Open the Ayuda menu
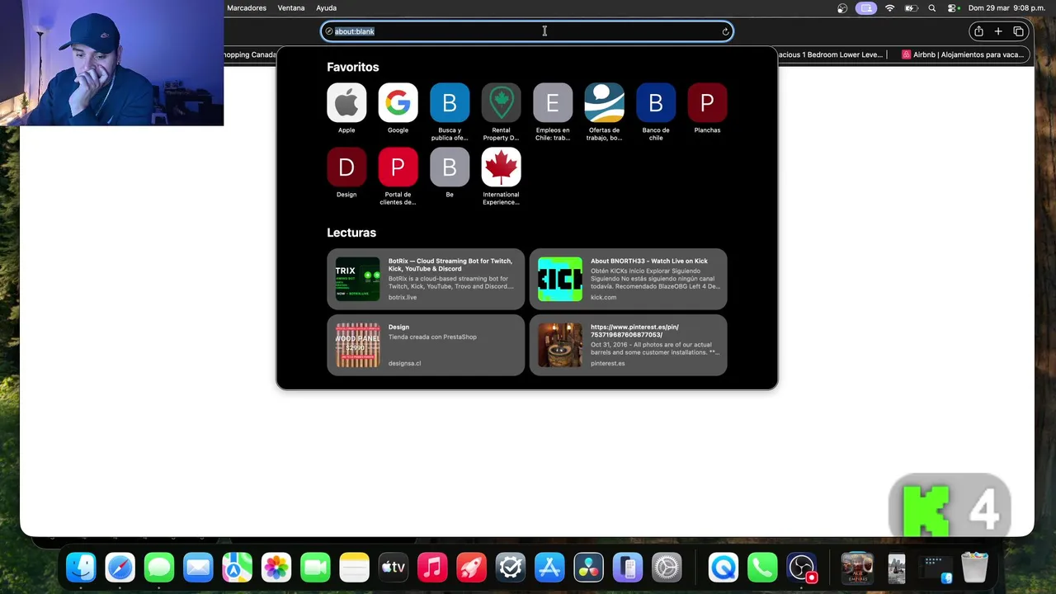 coord(327,8)
